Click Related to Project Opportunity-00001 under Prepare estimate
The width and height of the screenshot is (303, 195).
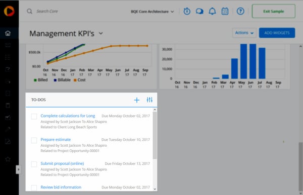[x=70, y=151]
